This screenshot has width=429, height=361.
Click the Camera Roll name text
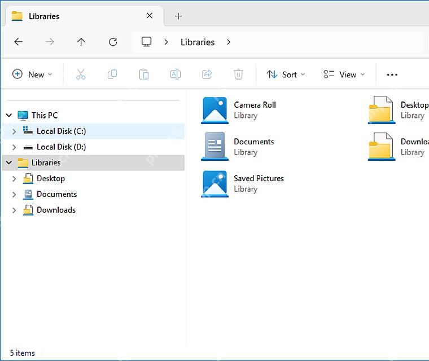point(255,105)
